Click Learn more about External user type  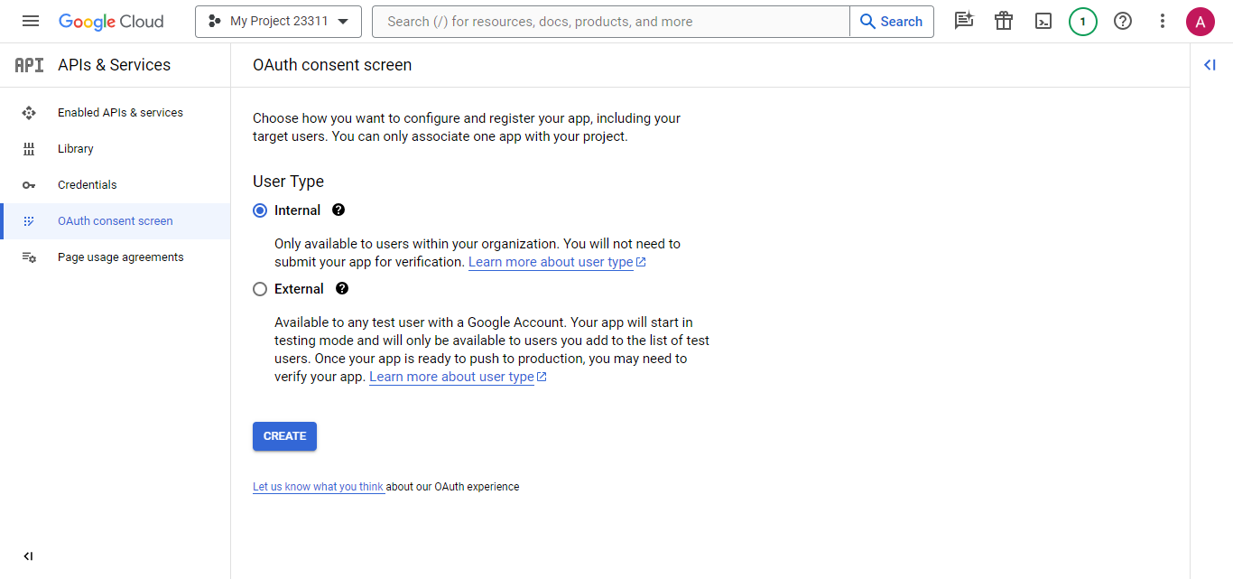pyautogui.click(x=451, y=376)
